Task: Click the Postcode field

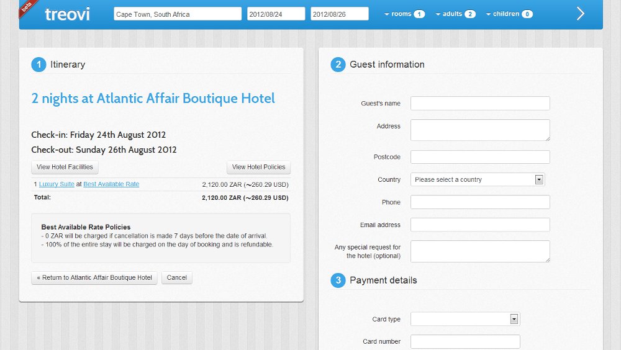Action: 480,157
